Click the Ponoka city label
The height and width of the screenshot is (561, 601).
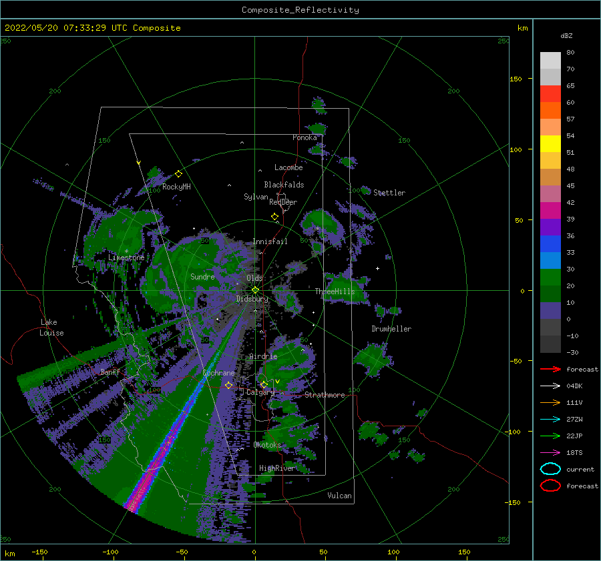(305, 137)
